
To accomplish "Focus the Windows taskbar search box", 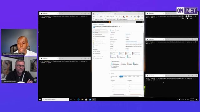I will [x=55, y=100].
